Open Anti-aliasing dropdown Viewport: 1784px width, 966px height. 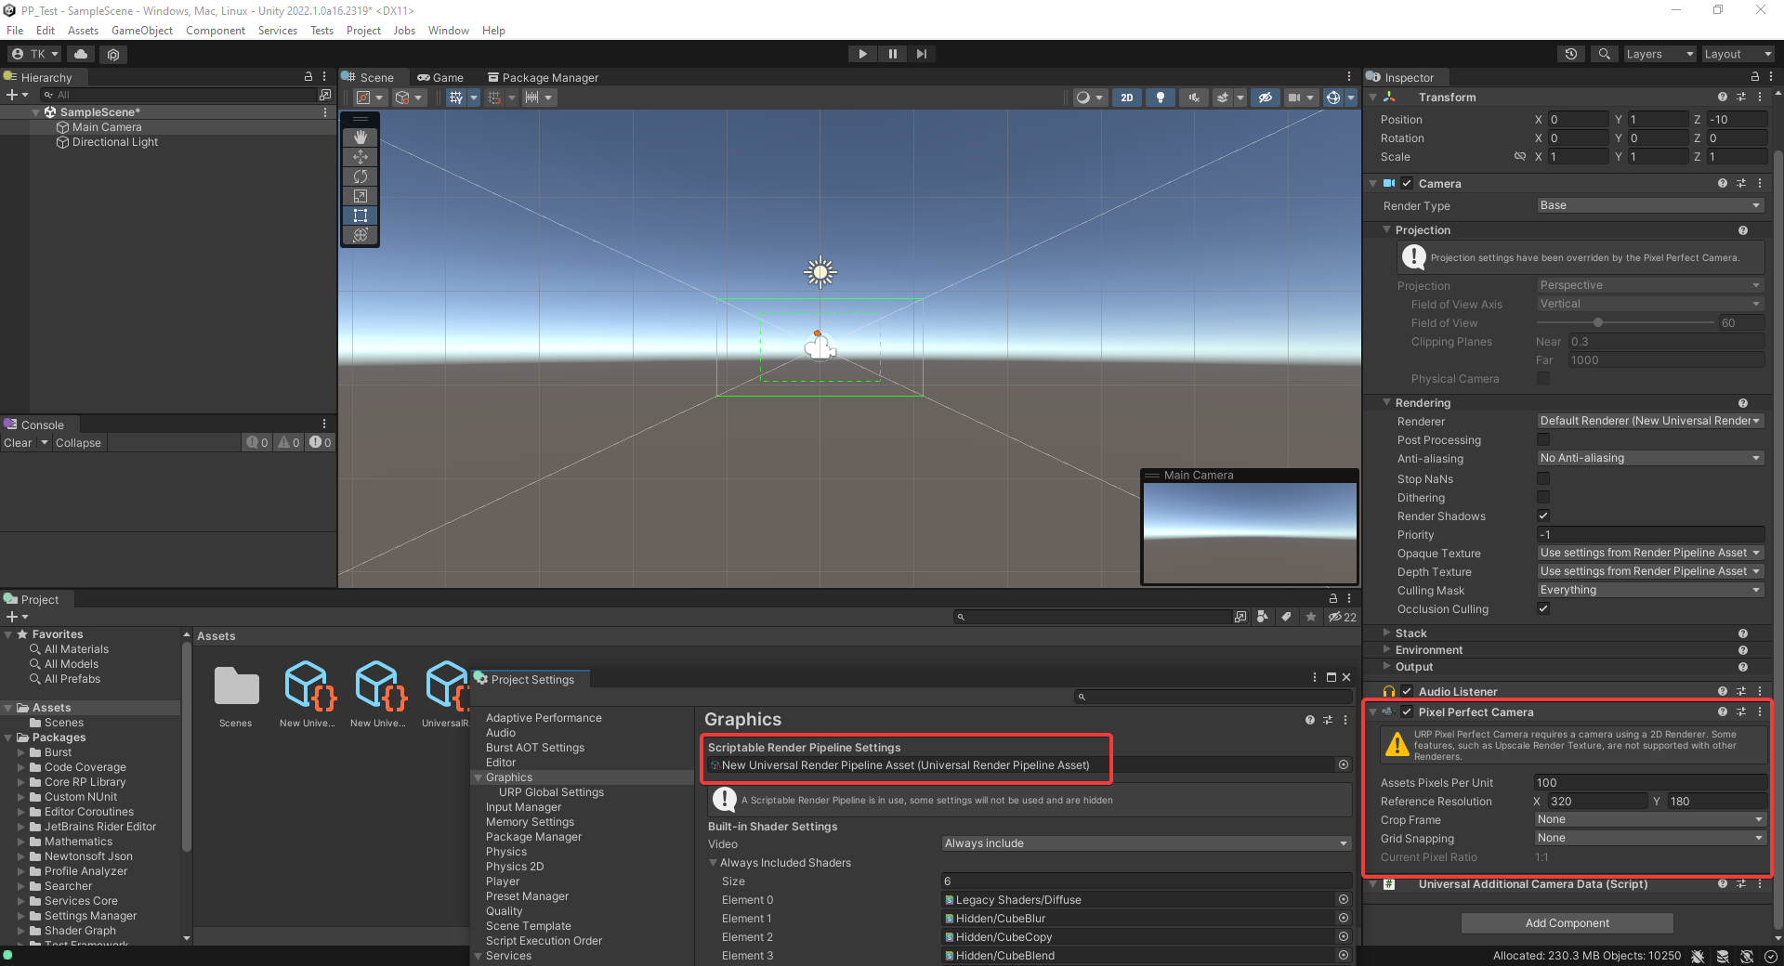pyautogui.click(x=1650, y=458)
